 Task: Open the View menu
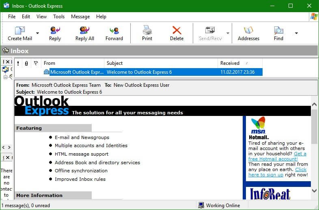point(41,17)
